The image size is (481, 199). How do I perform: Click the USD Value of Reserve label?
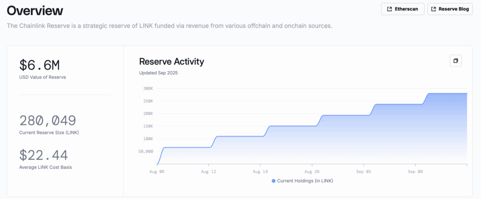(x=42, y=77)
